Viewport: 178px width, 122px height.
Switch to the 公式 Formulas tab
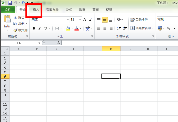click(69, 10)
